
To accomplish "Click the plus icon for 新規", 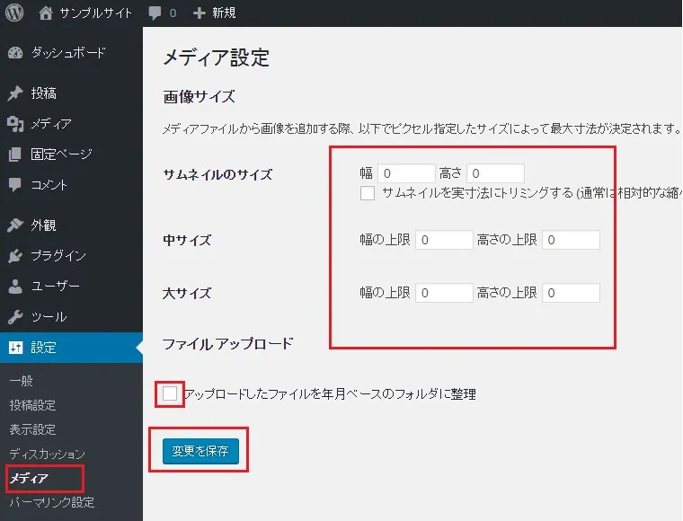I will [x=200, y=13].
